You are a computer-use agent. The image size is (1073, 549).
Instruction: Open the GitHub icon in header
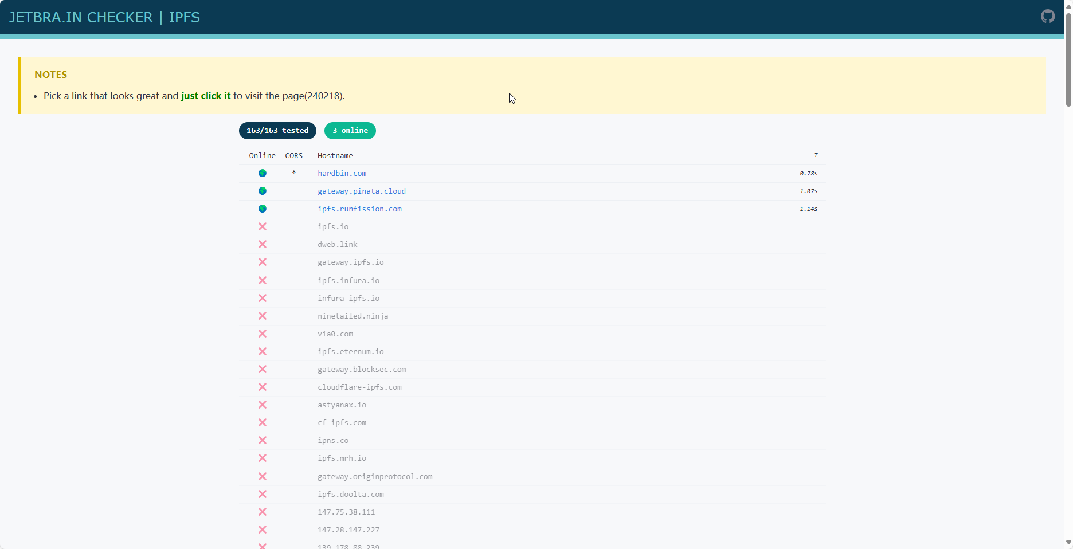1048,17
